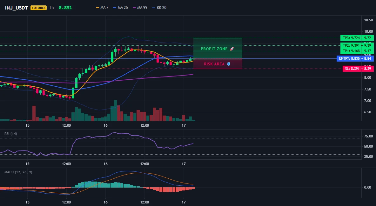Click the RISK AREA text
The width and height of the screenshot is (376, 206).
pos(214,64)
